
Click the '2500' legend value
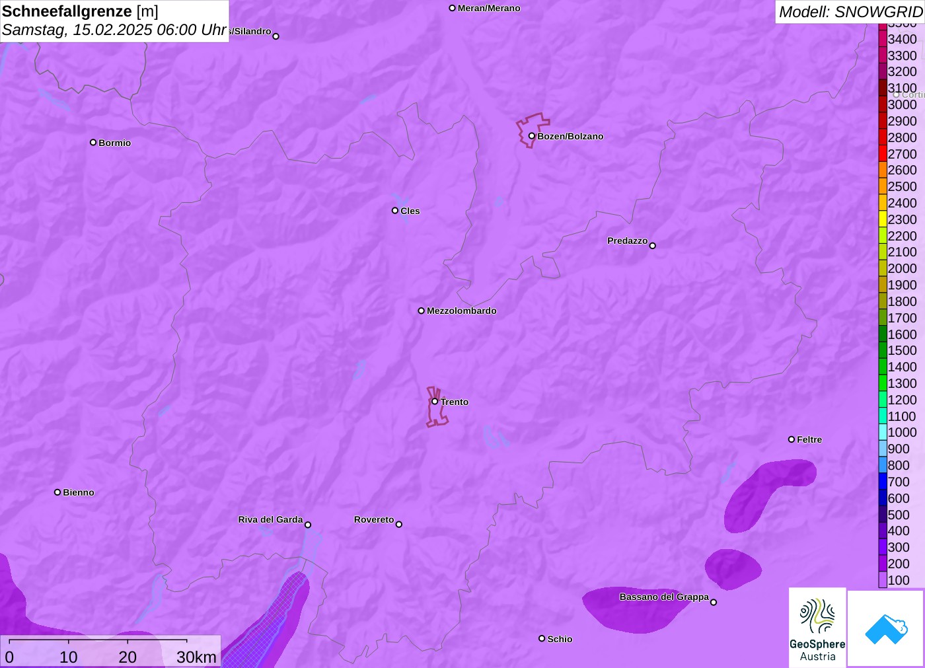(x=903, y=186)
